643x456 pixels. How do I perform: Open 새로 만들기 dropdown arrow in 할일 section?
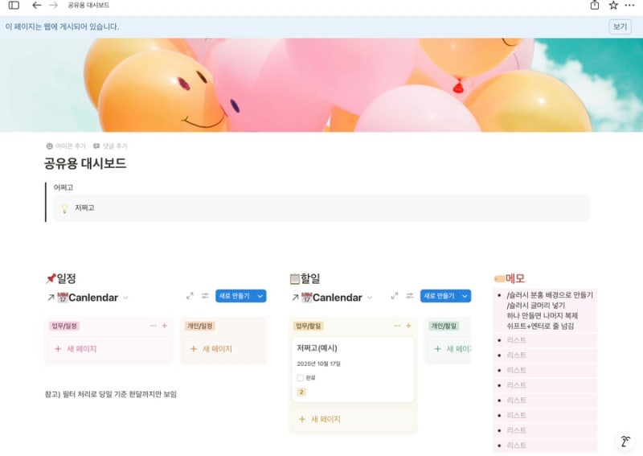tap(465, 296)
